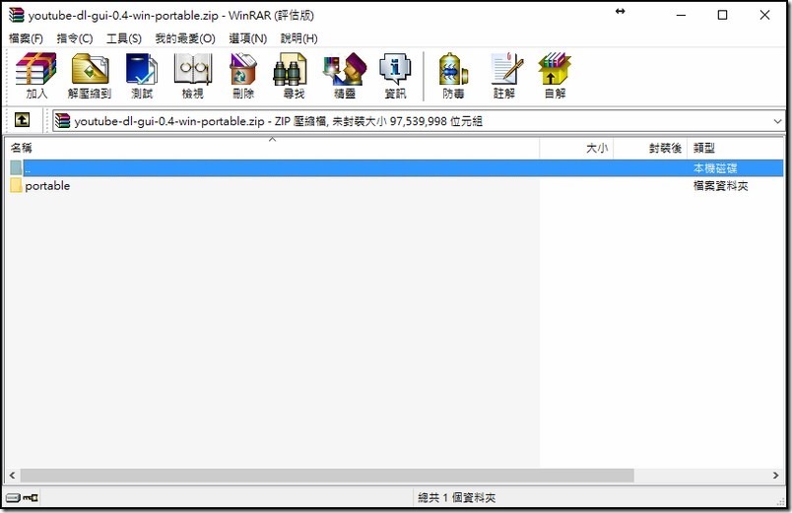Click the key password icon in status bar
The width and height of the screenshot is (792, 513).
[x=31, y=498]
